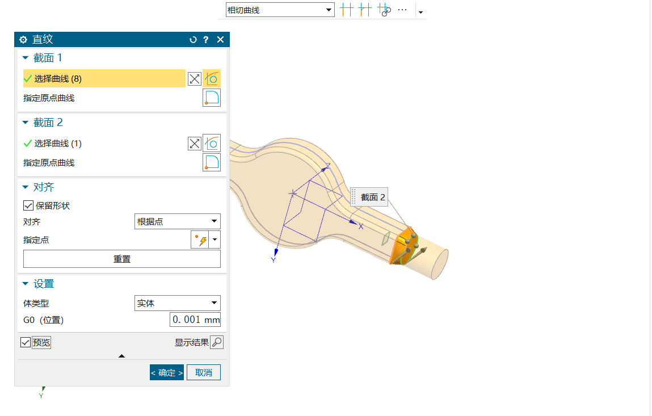The image size is (652, 416).
Task: Click the 重置 button
Action: 122,259
